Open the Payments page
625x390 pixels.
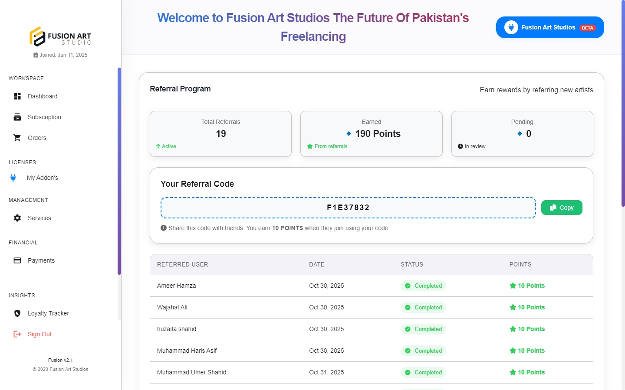coord(41,260)
